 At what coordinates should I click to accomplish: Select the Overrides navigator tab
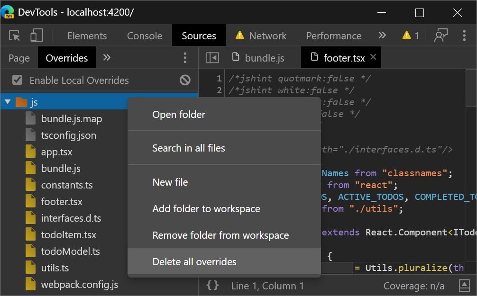coord(67,58)
